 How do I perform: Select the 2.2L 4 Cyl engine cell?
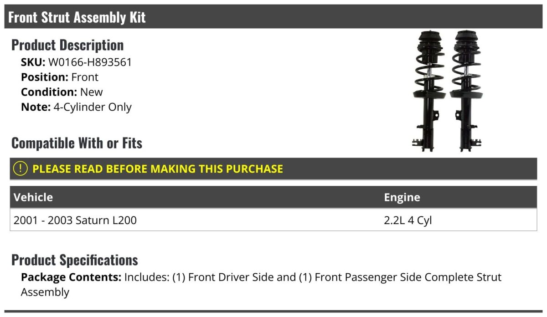coord(408,220)
